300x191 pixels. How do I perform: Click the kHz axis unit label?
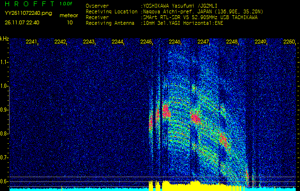pos(4,39)
